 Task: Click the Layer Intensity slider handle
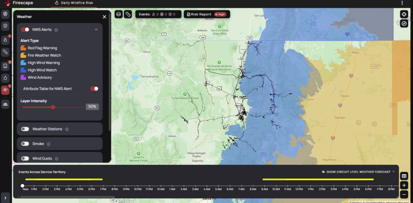point(53,107)
